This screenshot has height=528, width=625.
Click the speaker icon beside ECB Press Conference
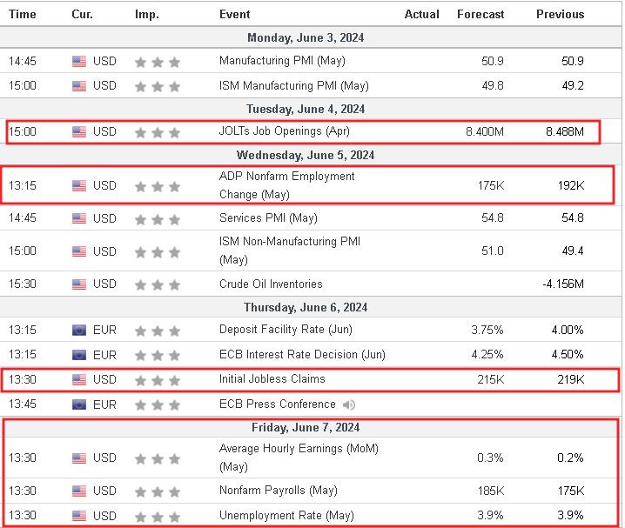click(x=349, y=405)
